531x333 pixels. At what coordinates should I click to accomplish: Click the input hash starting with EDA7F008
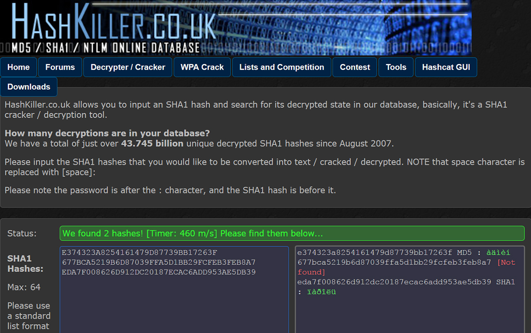[x=159, y=272]
